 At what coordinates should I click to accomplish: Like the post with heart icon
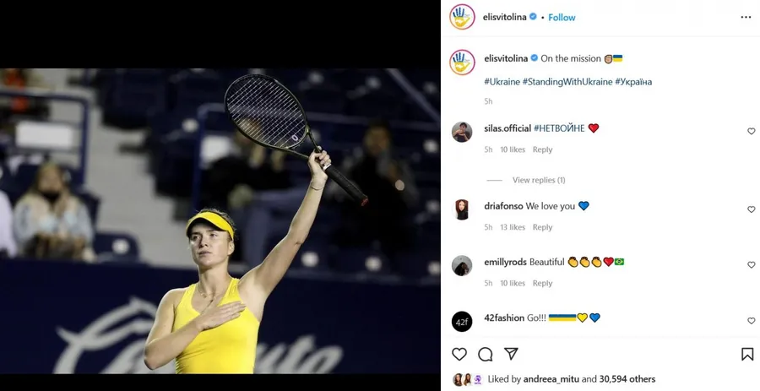[459, 354]
